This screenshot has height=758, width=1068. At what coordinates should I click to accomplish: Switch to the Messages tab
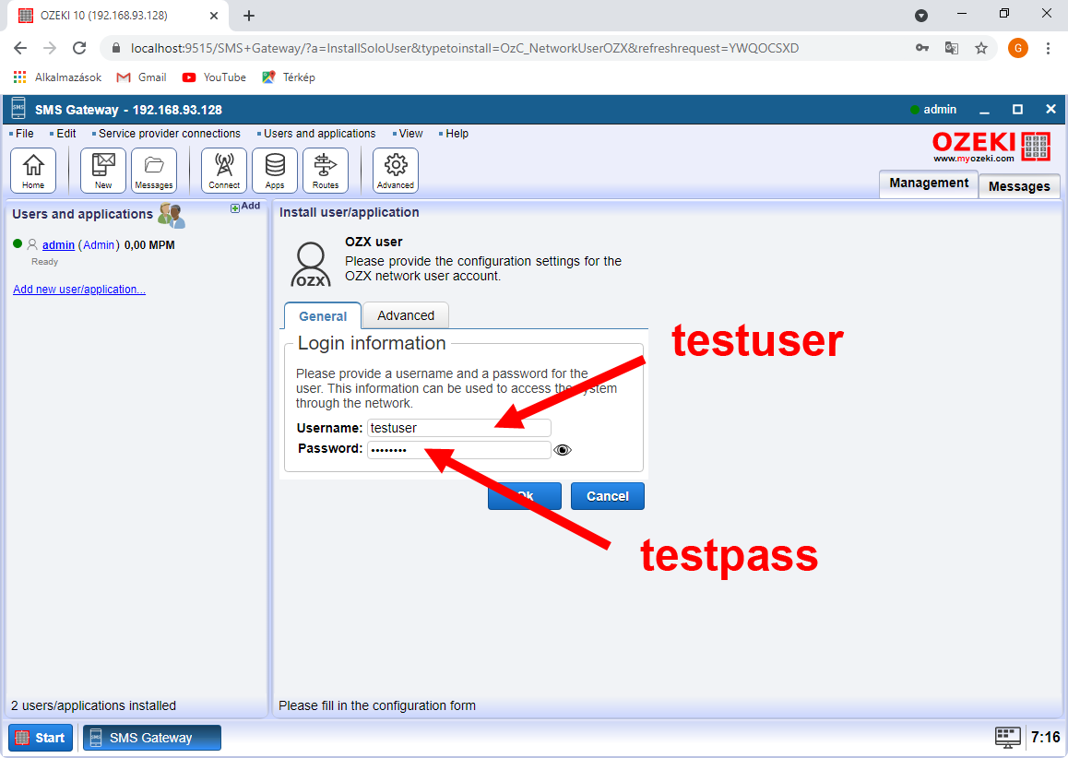(x=1019, y=186)
